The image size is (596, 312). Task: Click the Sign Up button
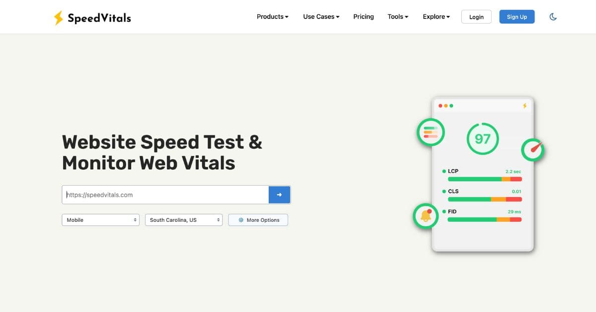517,17
